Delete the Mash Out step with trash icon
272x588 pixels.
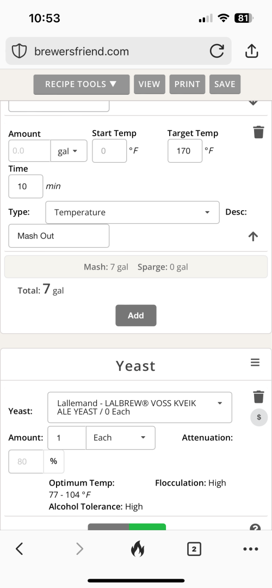(x=258, y=132)
